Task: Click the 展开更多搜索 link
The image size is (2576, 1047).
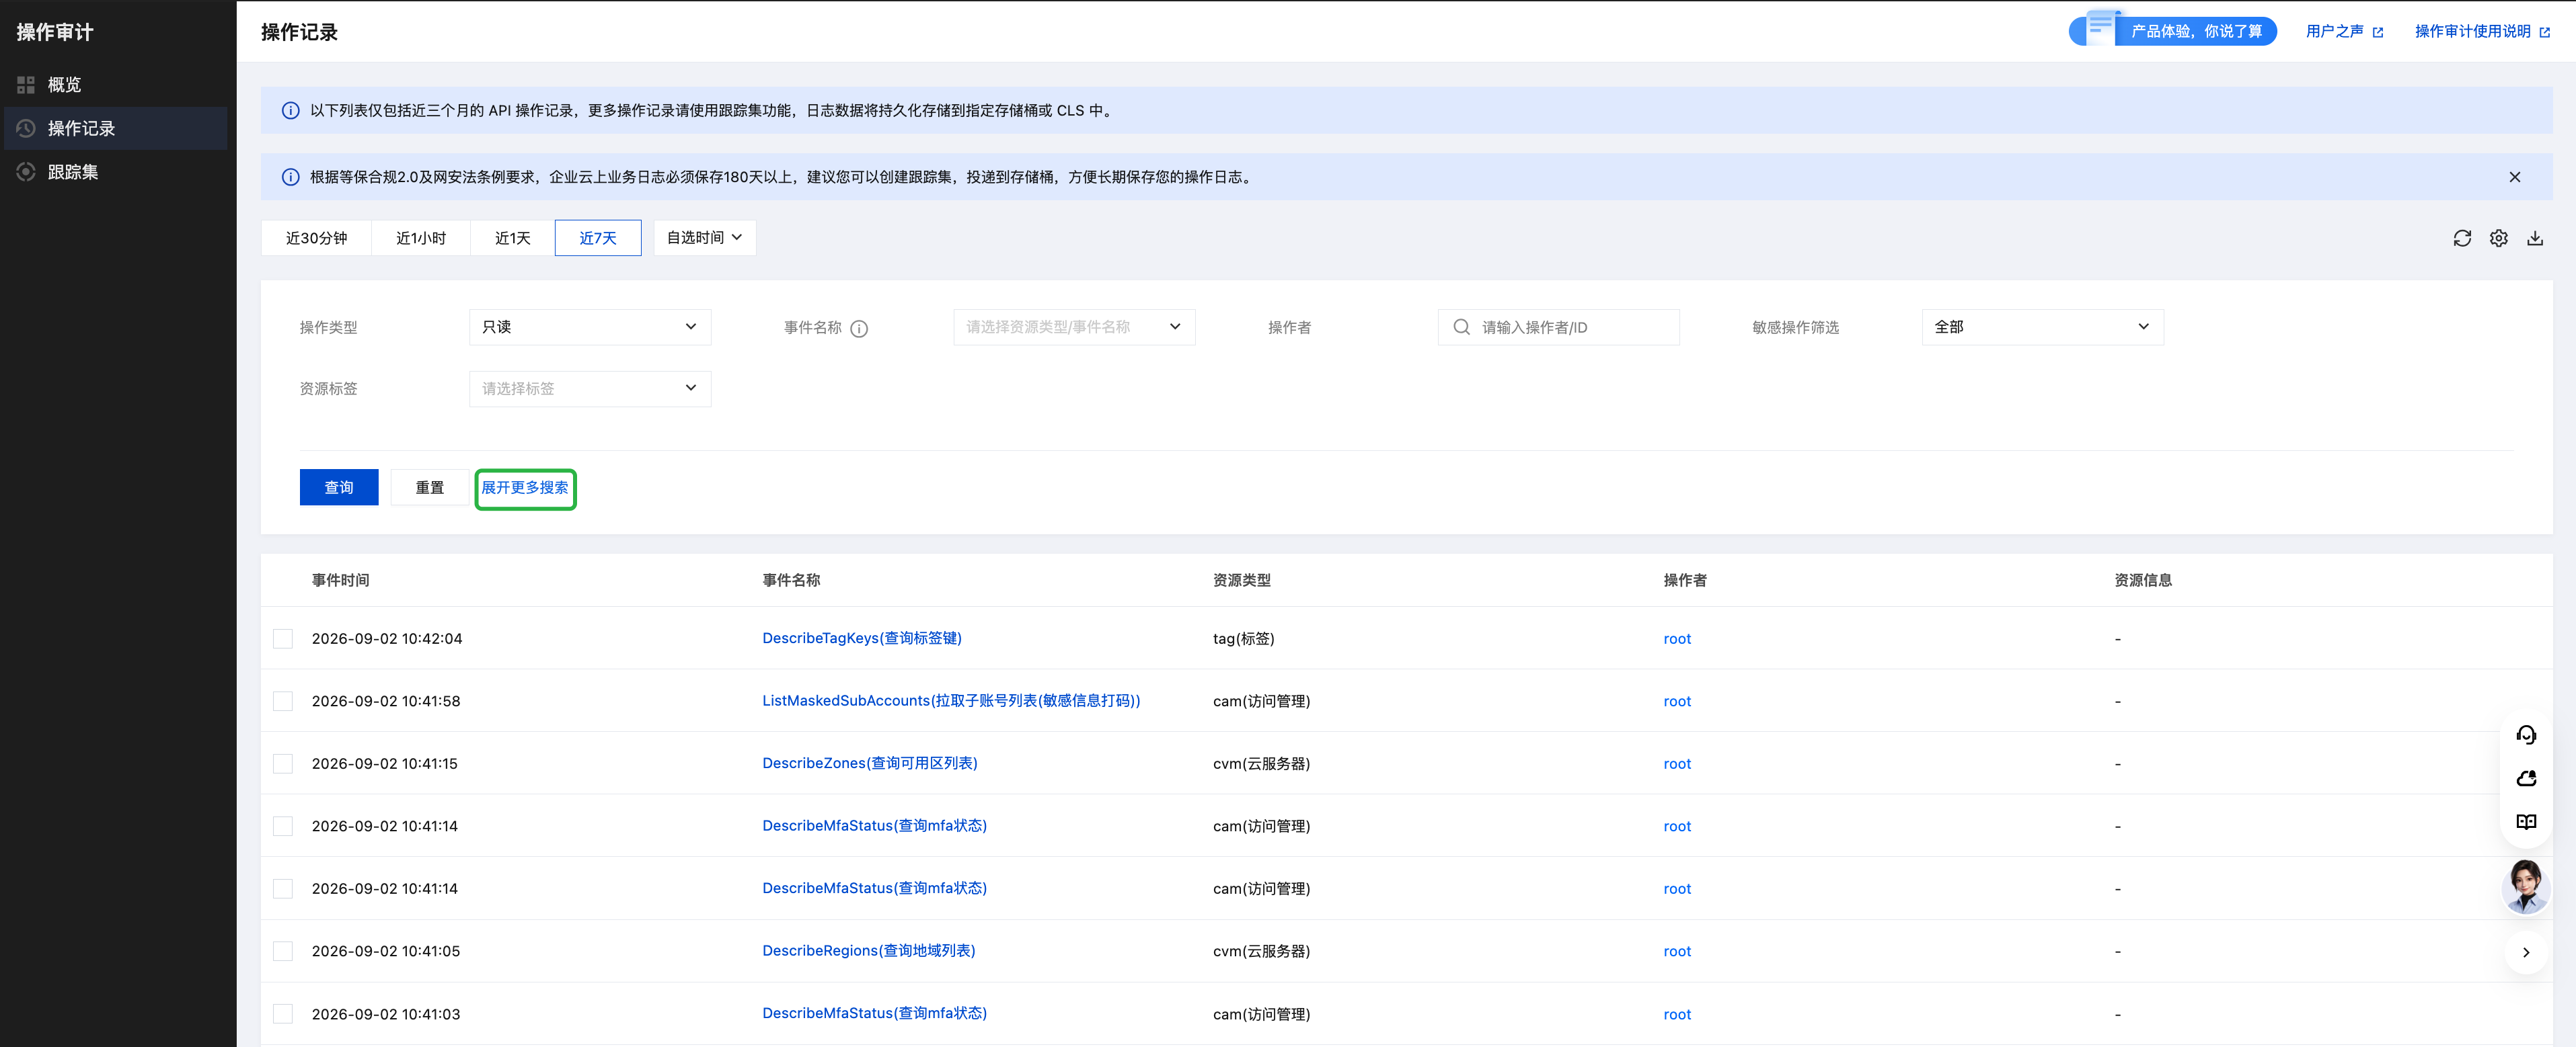Action: pyautogui.click(x=525, y=487)
